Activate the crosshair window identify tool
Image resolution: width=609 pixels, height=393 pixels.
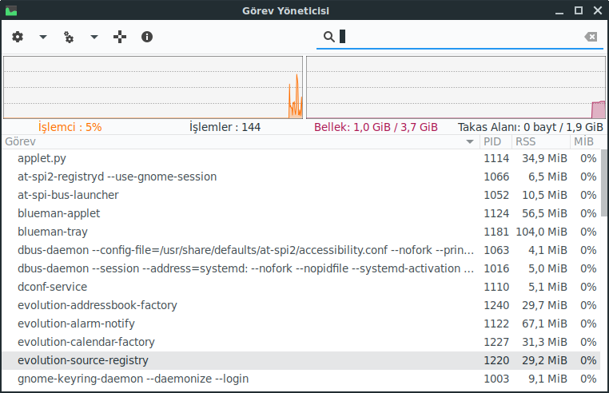click(121, 37)
